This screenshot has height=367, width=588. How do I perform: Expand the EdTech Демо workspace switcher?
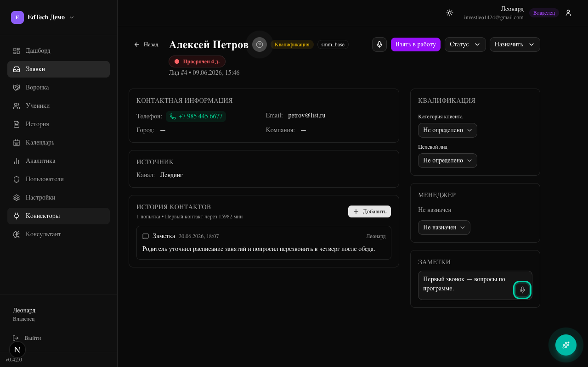pyautogui.click(x=43, y=17)
